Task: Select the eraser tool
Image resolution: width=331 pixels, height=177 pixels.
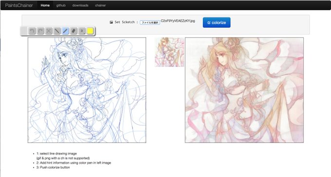Action: point(74,31)
